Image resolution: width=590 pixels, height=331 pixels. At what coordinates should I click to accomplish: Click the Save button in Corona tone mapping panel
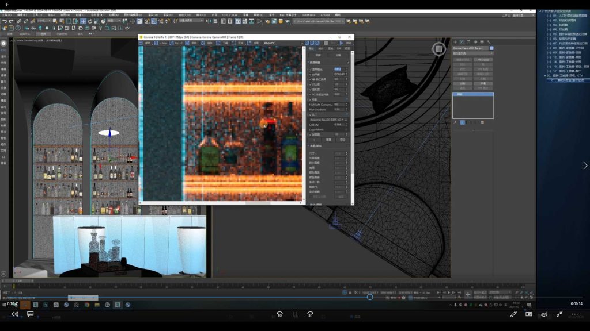coord(318,55)
